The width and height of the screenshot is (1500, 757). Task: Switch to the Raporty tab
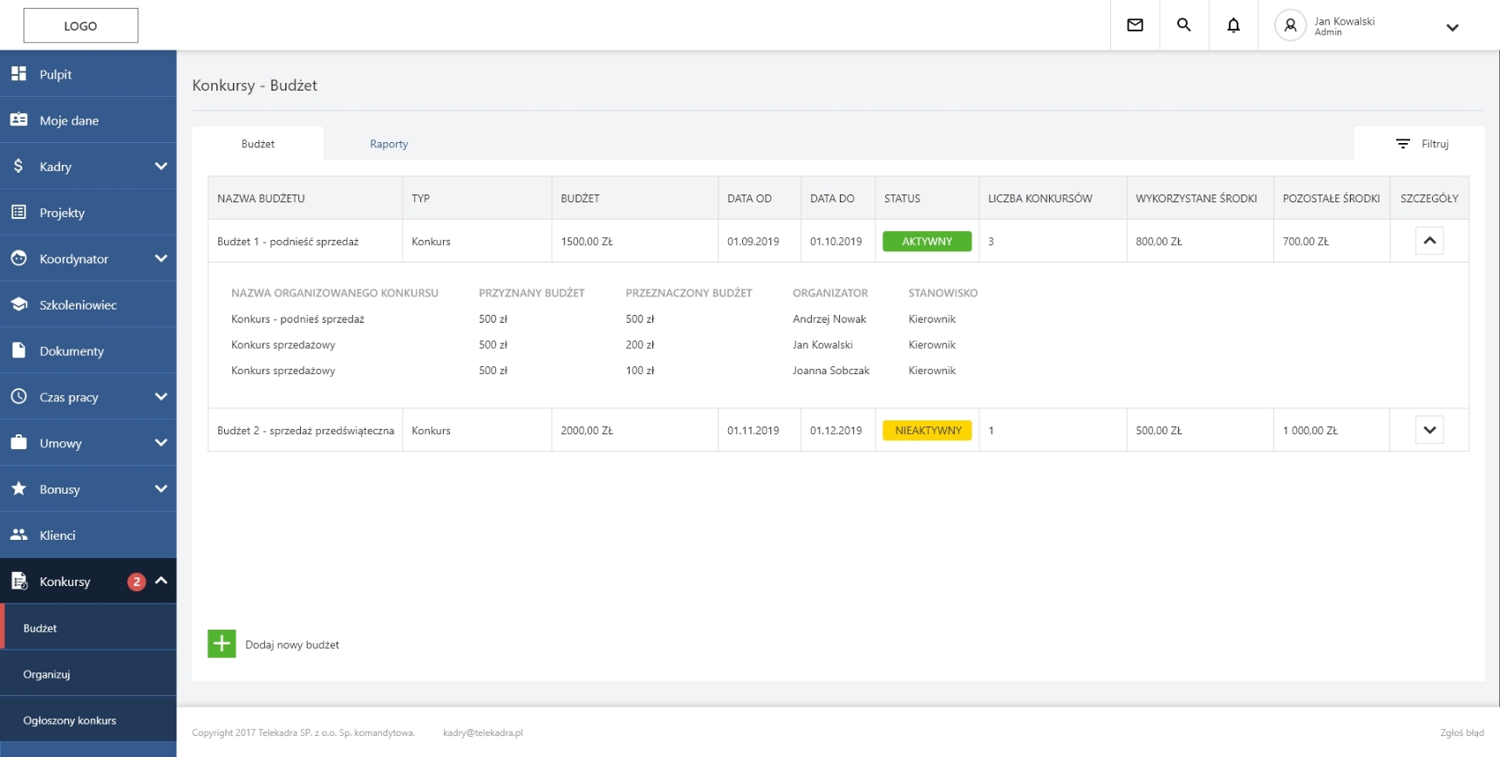(x=388, y=144)
